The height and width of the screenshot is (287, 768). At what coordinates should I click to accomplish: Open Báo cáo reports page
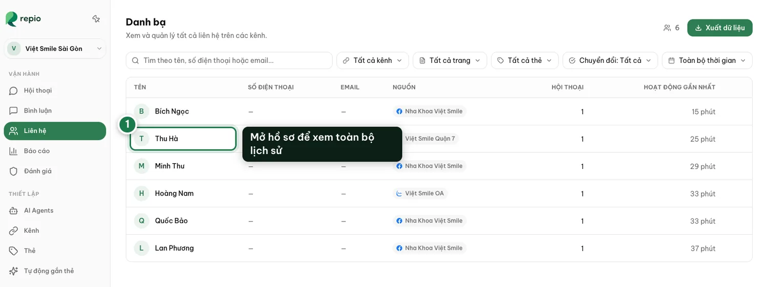click(x=55, y=151)
